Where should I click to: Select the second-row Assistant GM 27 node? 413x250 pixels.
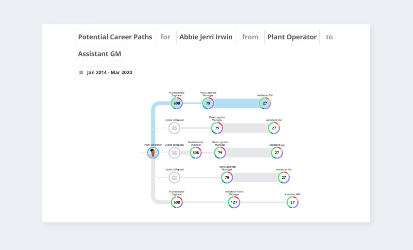tap(274, 128)
